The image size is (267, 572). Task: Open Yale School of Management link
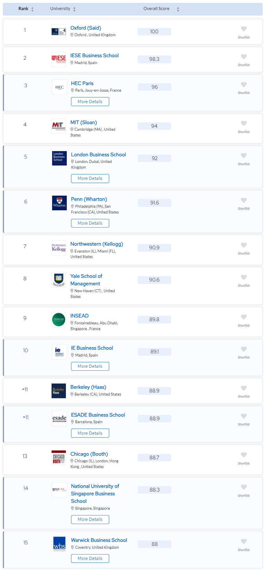(86, 280)
